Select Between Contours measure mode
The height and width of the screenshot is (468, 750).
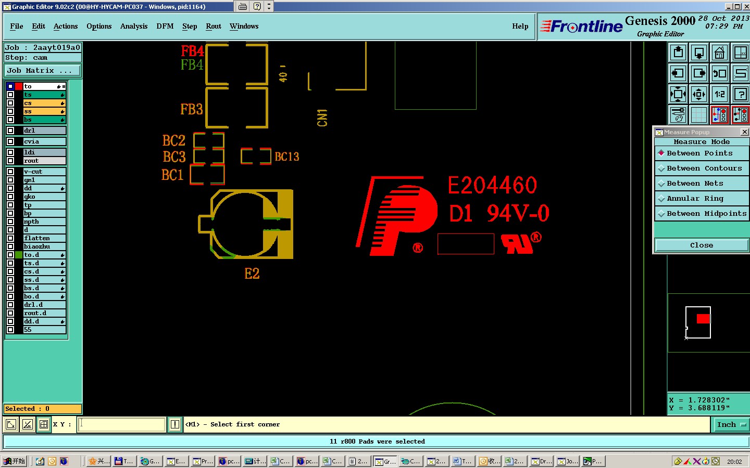pos(702,168)
